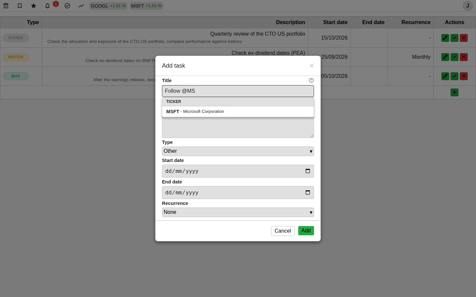
Task: Click the Title help question-mark icon
Action: click(x=311, y=80)
